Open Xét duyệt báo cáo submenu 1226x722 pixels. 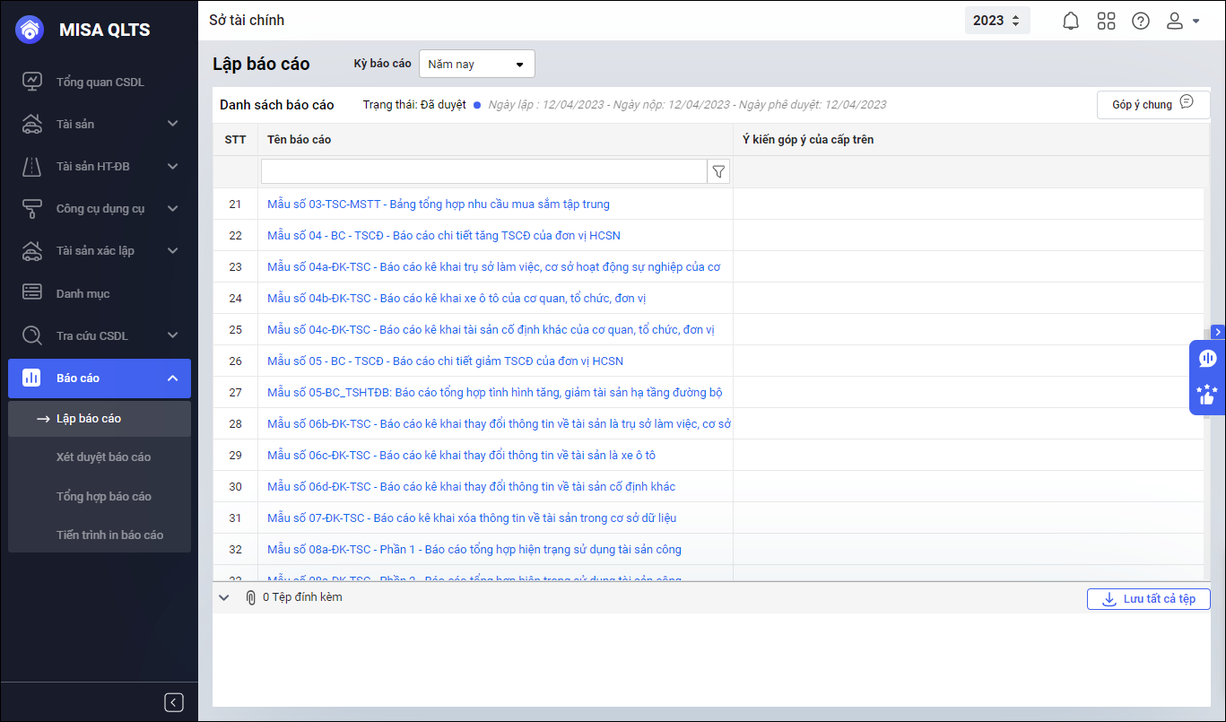pos(103,457)
